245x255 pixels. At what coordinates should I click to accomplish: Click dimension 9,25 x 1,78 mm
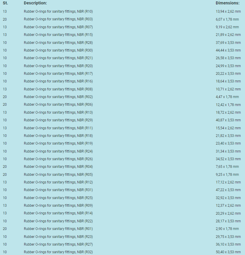click(x=227, y=175)
